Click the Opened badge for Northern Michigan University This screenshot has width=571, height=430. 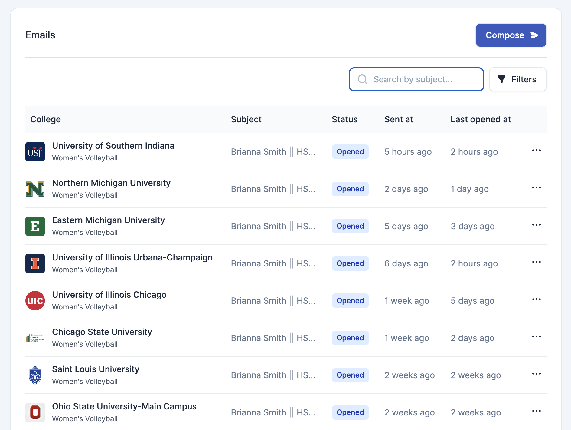[350, 189]
